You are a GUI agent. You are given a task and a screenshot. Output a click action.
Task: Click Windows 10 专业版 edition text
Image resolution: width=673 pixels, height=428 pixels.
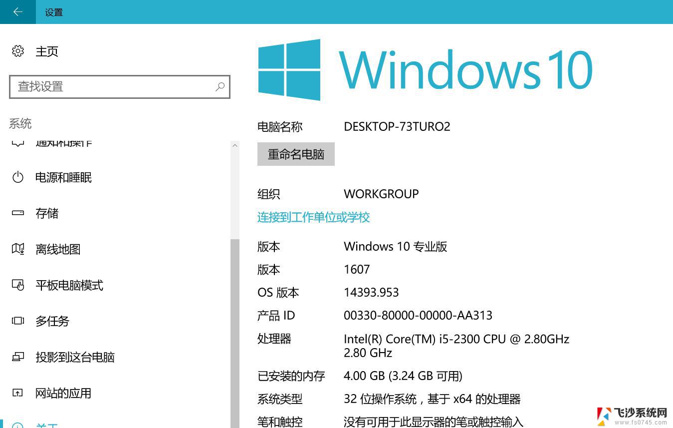[x=395, y=246]
